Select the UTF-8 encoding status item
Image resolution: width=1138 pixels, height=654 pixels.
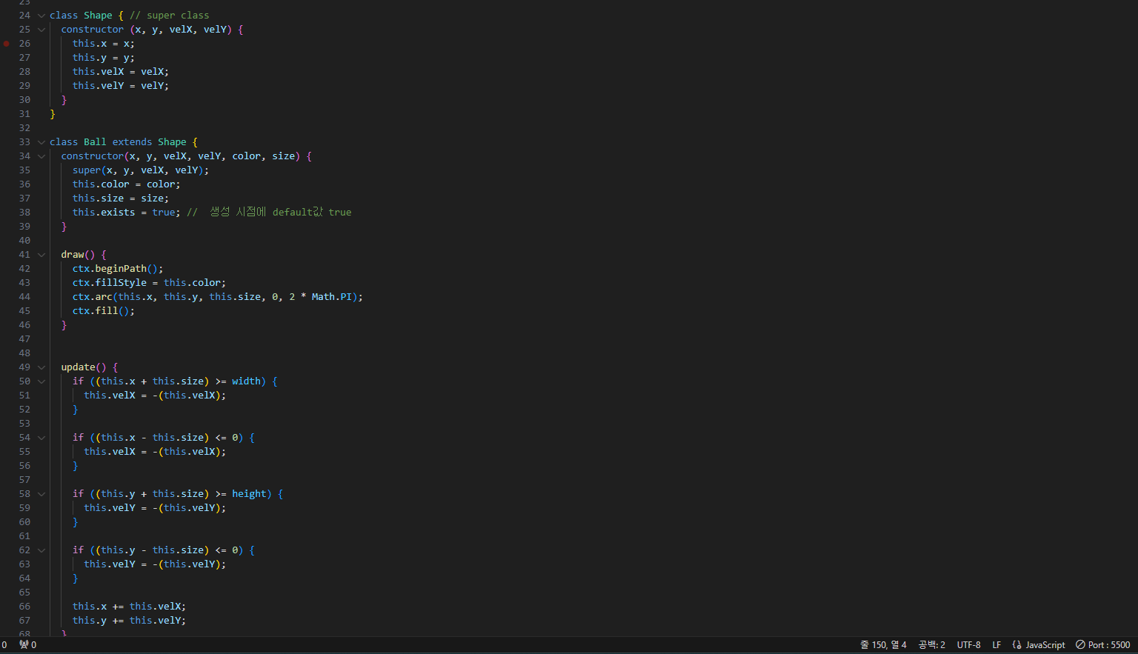pos(968,645)
